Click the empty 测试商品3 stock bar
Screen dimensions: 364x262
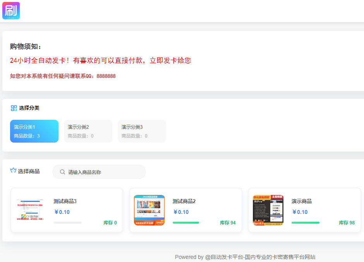[x=67, y=223]
